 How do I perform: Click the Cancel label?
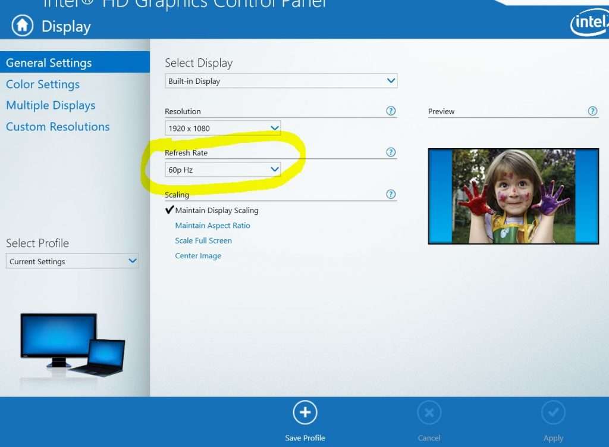click(x=429, y=438)
